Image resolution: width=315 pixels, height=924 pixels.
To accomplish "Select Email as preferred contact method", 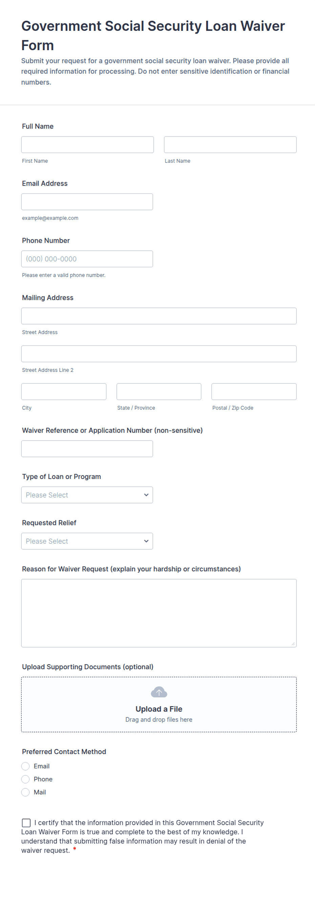I will click(x=25, y=766).
